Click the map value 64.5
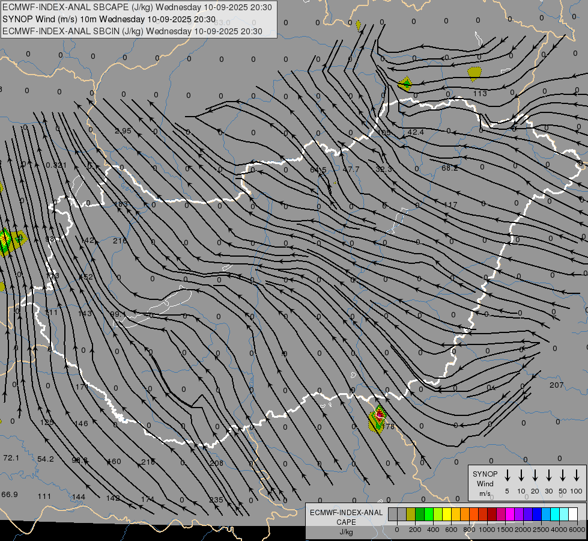The image size is (588, 541). [x=318, y=170]
